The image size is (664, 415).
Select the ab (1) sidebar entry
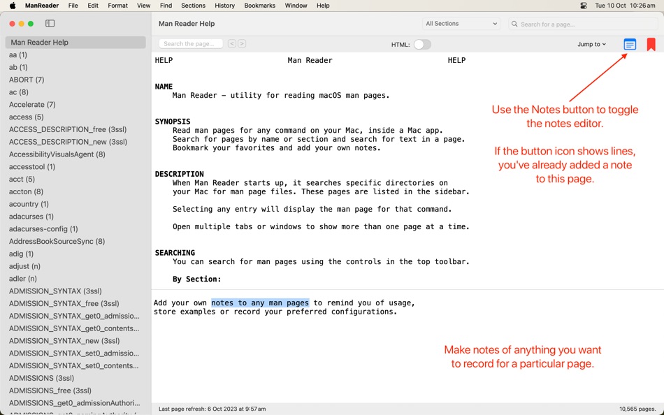[75, 67]
